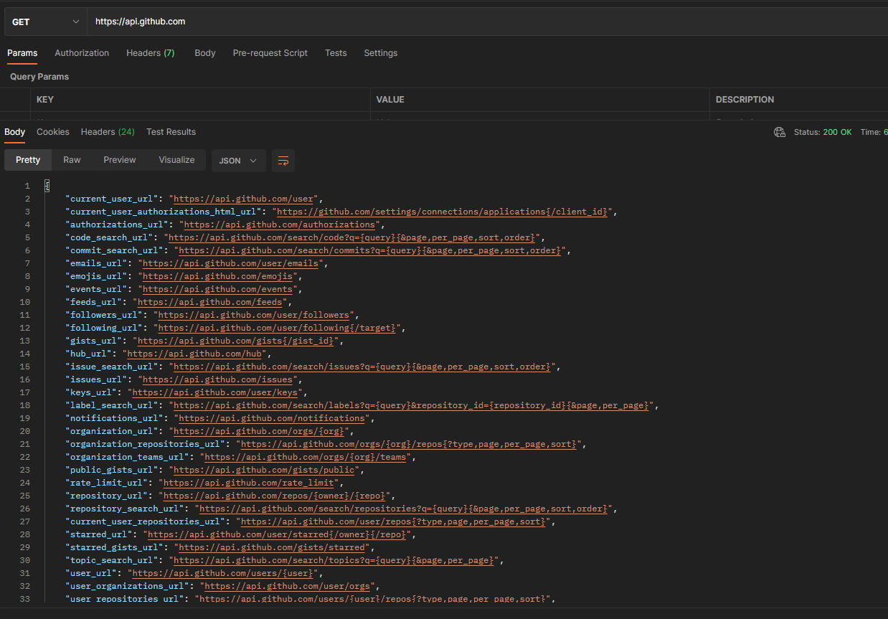
Task: Open the gists{/gist_id} link
Action: [x=236, y=341]
